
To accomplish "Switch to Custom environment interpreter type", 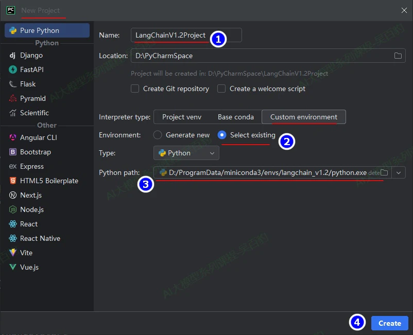I will pos(304,117).
